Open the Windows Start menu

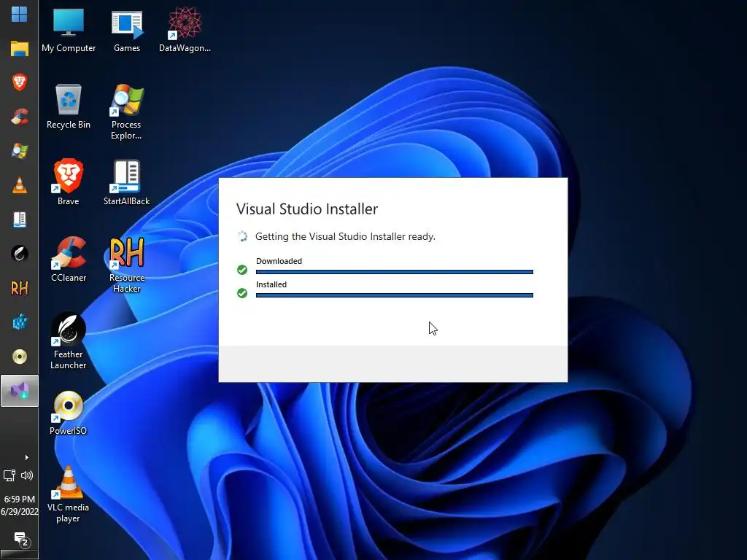(19, 15)
